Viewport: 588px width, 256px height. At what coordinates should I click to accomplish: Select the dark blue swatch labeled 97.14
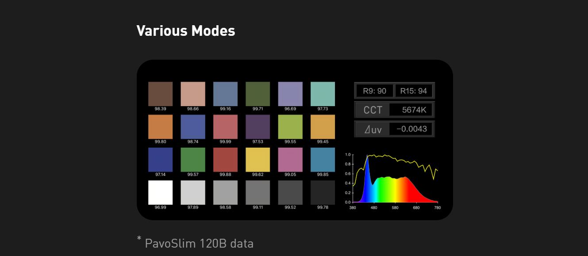tap(160, 160)
